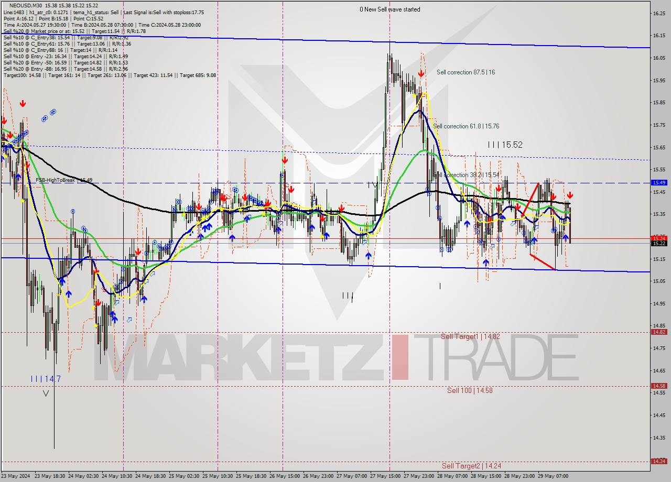Click the '28 May 07:00' time label

point(452,476)
